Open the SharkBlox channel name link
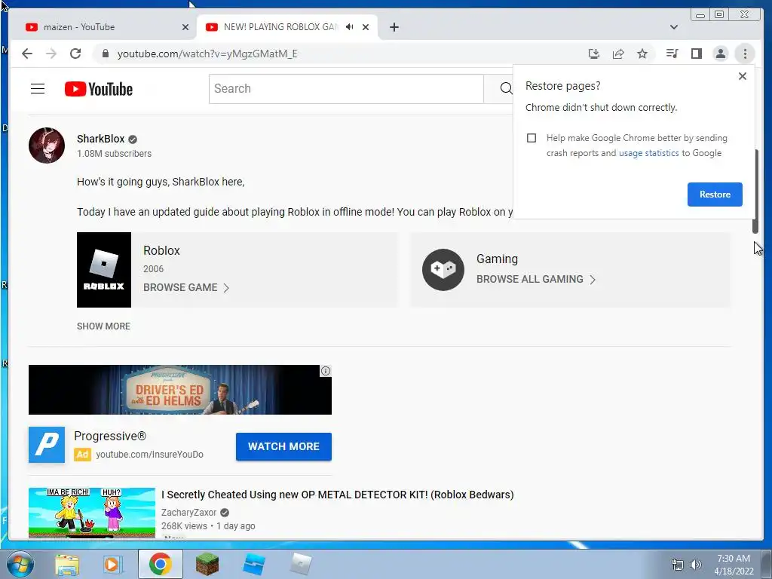The image size is (772, 579). (101, 139)
